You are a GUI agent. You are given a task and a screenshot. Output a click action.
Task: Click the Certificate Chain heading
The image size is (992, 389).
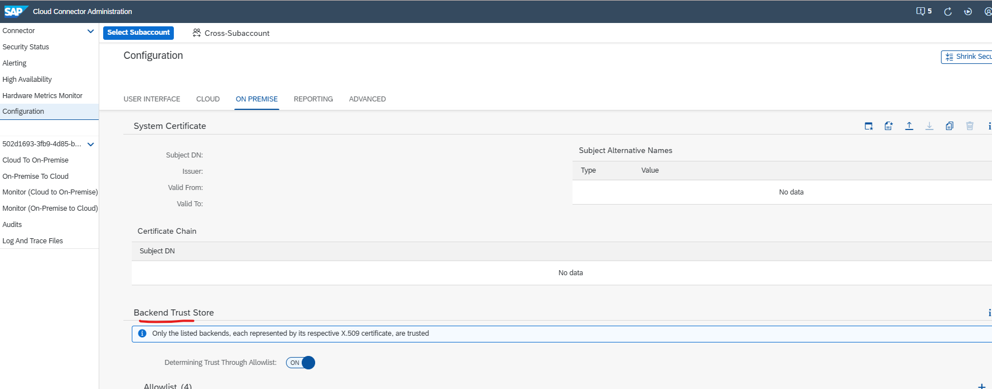click(167, 231)
